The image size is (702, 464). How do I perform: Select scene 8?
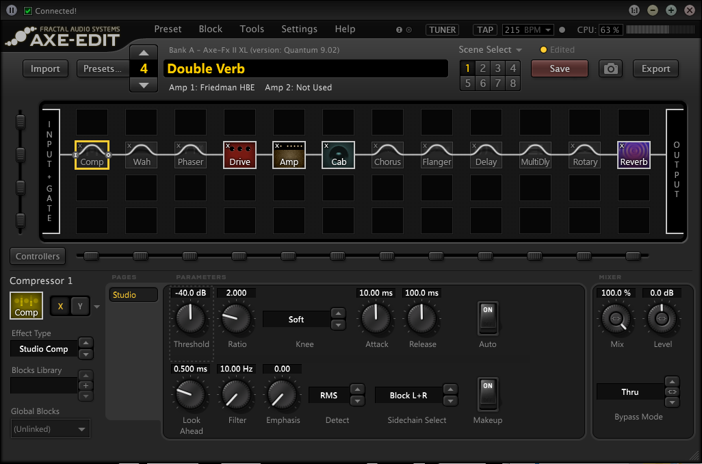(513, 83)
